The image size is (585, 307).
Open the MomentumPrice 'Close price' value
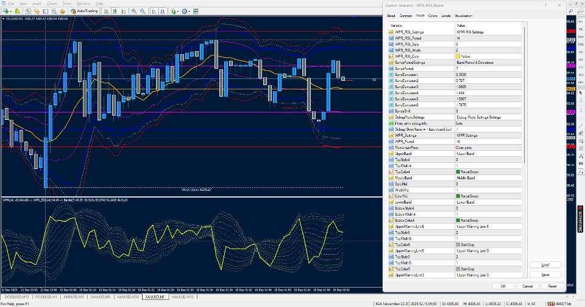488,148
